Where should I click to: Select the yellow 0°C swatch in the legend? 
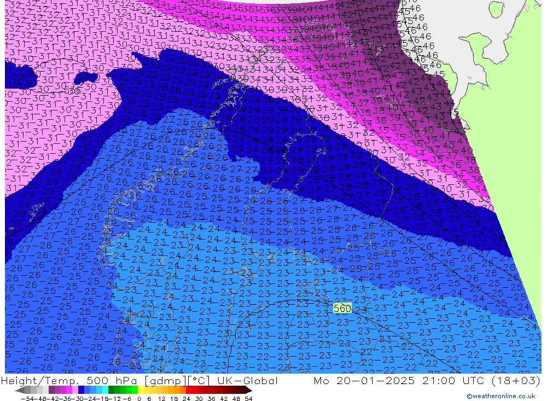click(141, 390)
